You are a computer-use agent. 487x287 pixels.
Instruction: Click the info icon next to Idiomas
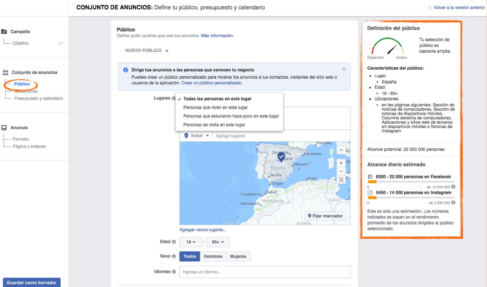(174, 272)
